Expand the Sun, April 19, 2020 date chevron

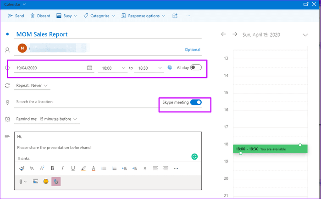pyautogui.click(x=305, y=35)
